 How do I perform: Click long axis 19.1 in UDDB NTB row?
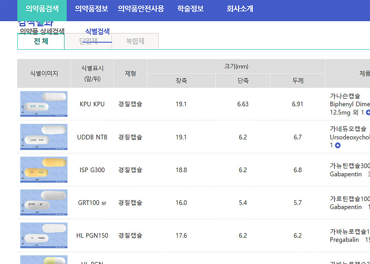pyautogui.click(x=181, y=137)
